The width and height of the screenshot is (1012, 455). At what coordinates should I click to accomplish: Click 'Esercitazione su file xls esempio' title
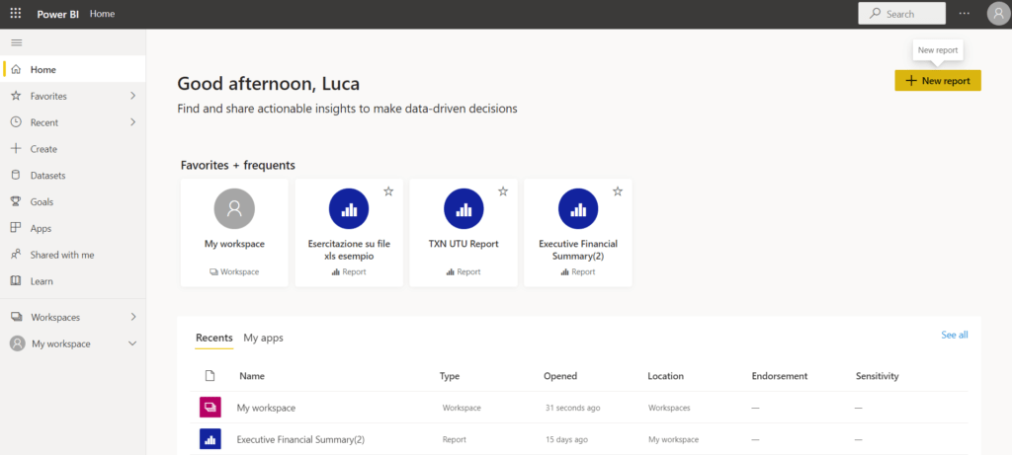(x=349, y=250)
